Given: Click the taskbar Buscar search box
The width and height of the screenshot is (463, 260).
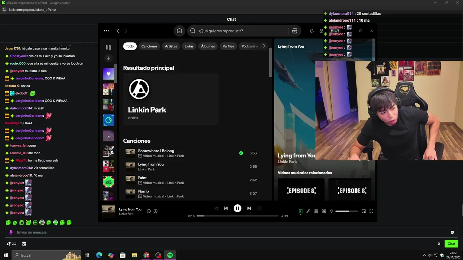Looking at the screenshot, I should click(46, 255).
